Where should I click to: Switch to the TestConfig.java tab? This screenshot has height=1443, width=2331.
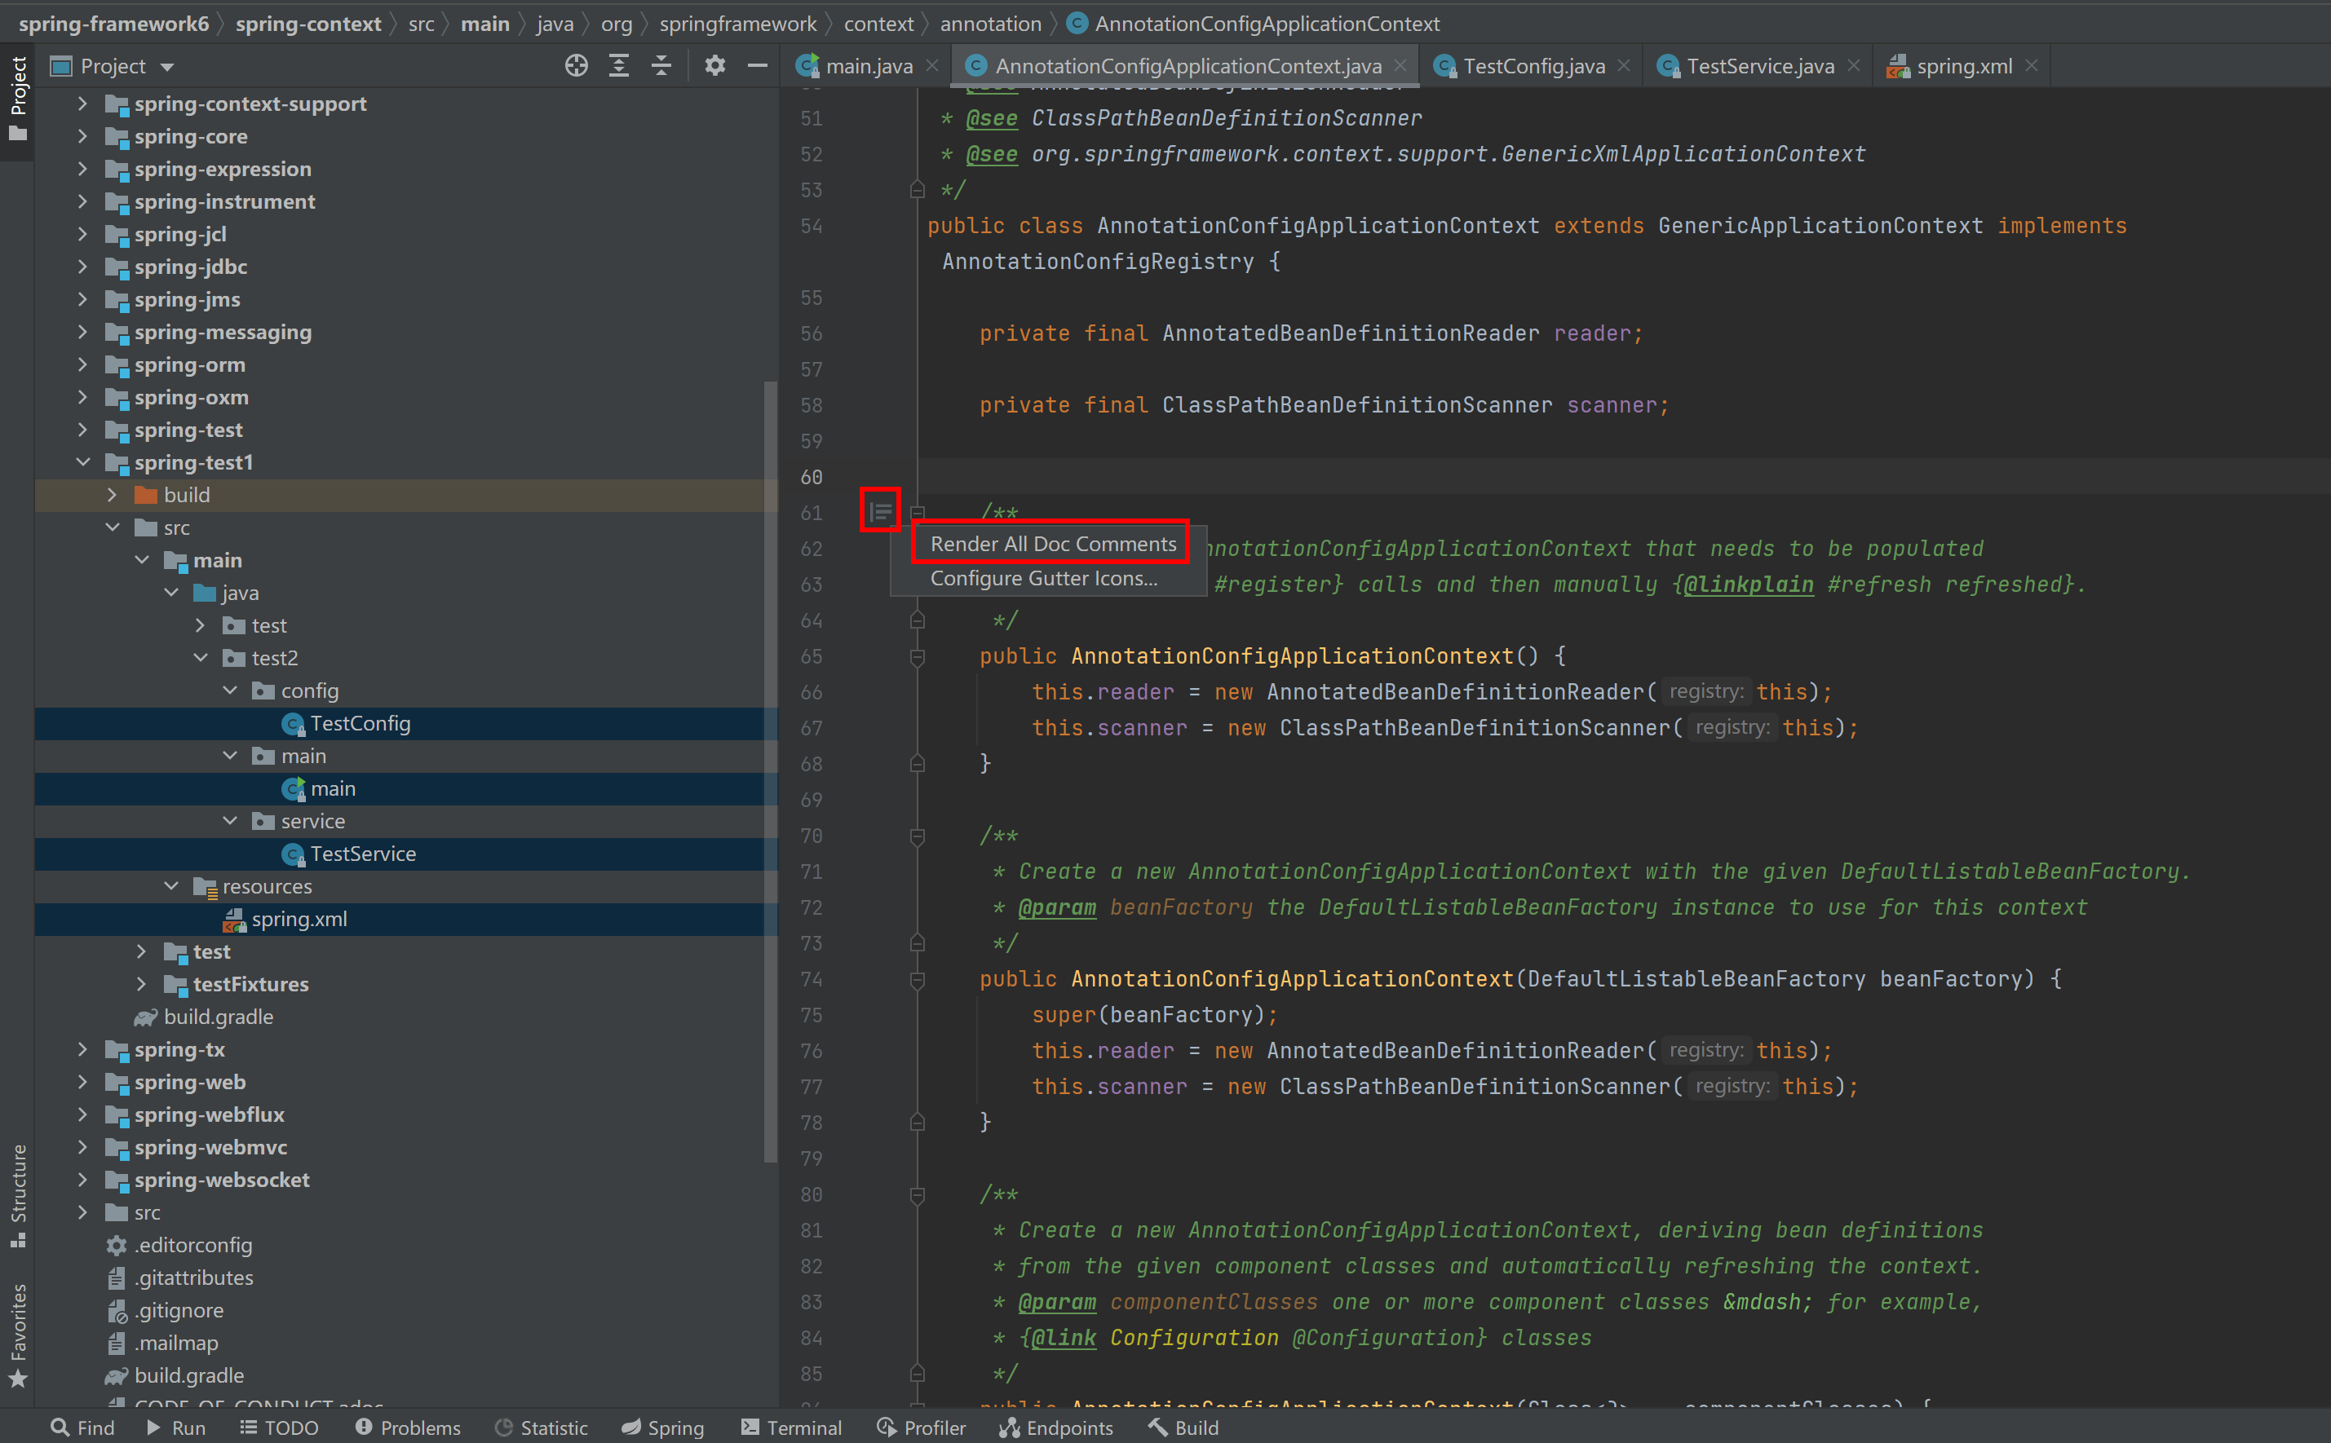coord(1533,66)
